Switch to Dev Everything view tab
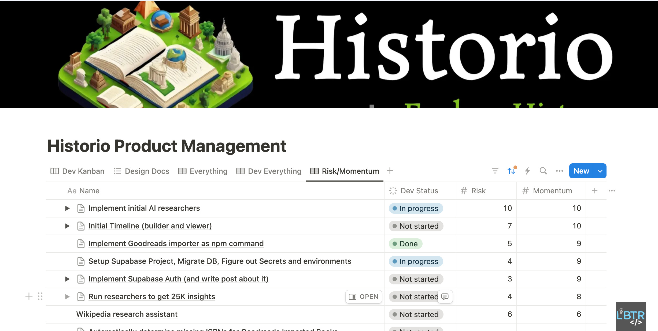 269,171
